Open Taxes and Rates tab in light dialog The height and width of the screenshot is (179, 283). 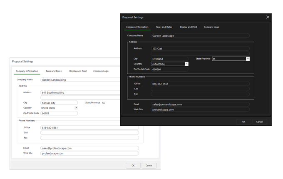click(x=54, y=71)
